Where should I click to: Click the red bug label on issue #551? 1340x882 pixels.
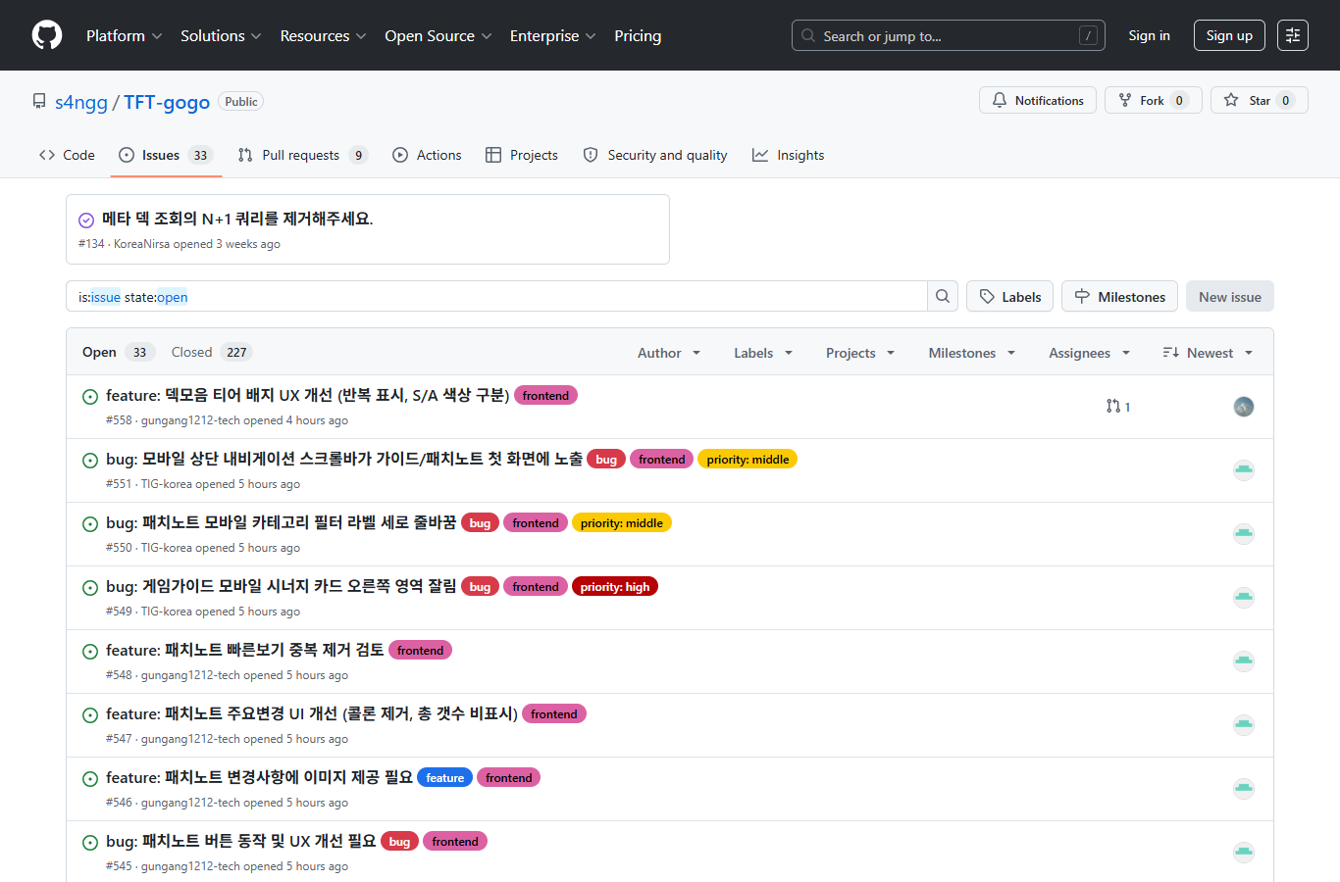click(x=606, y=459)
